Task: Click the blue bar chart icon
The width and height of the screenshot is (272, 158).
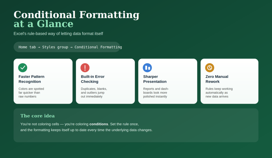Action: (x=147, y=67)
